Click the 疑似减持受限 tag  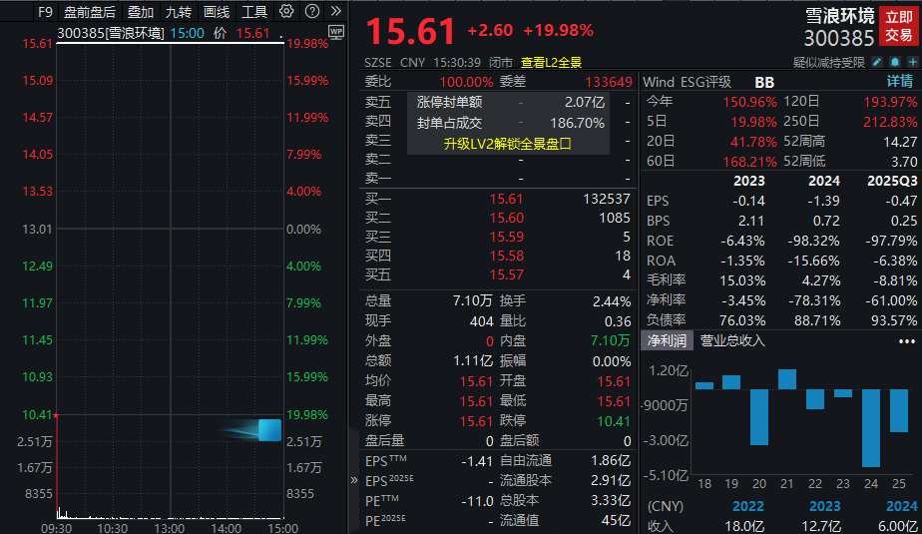click(829, 62)
